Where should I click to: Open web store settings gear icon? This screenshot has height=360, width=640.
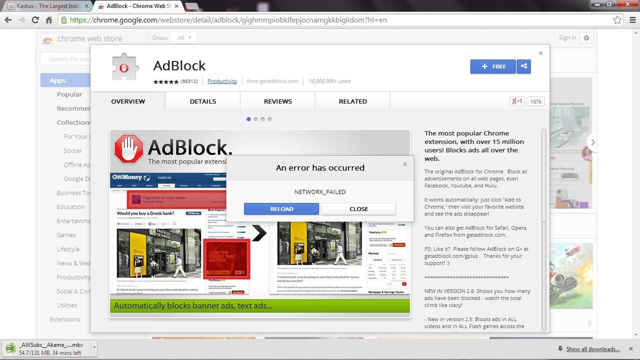(x=586, y=38)
